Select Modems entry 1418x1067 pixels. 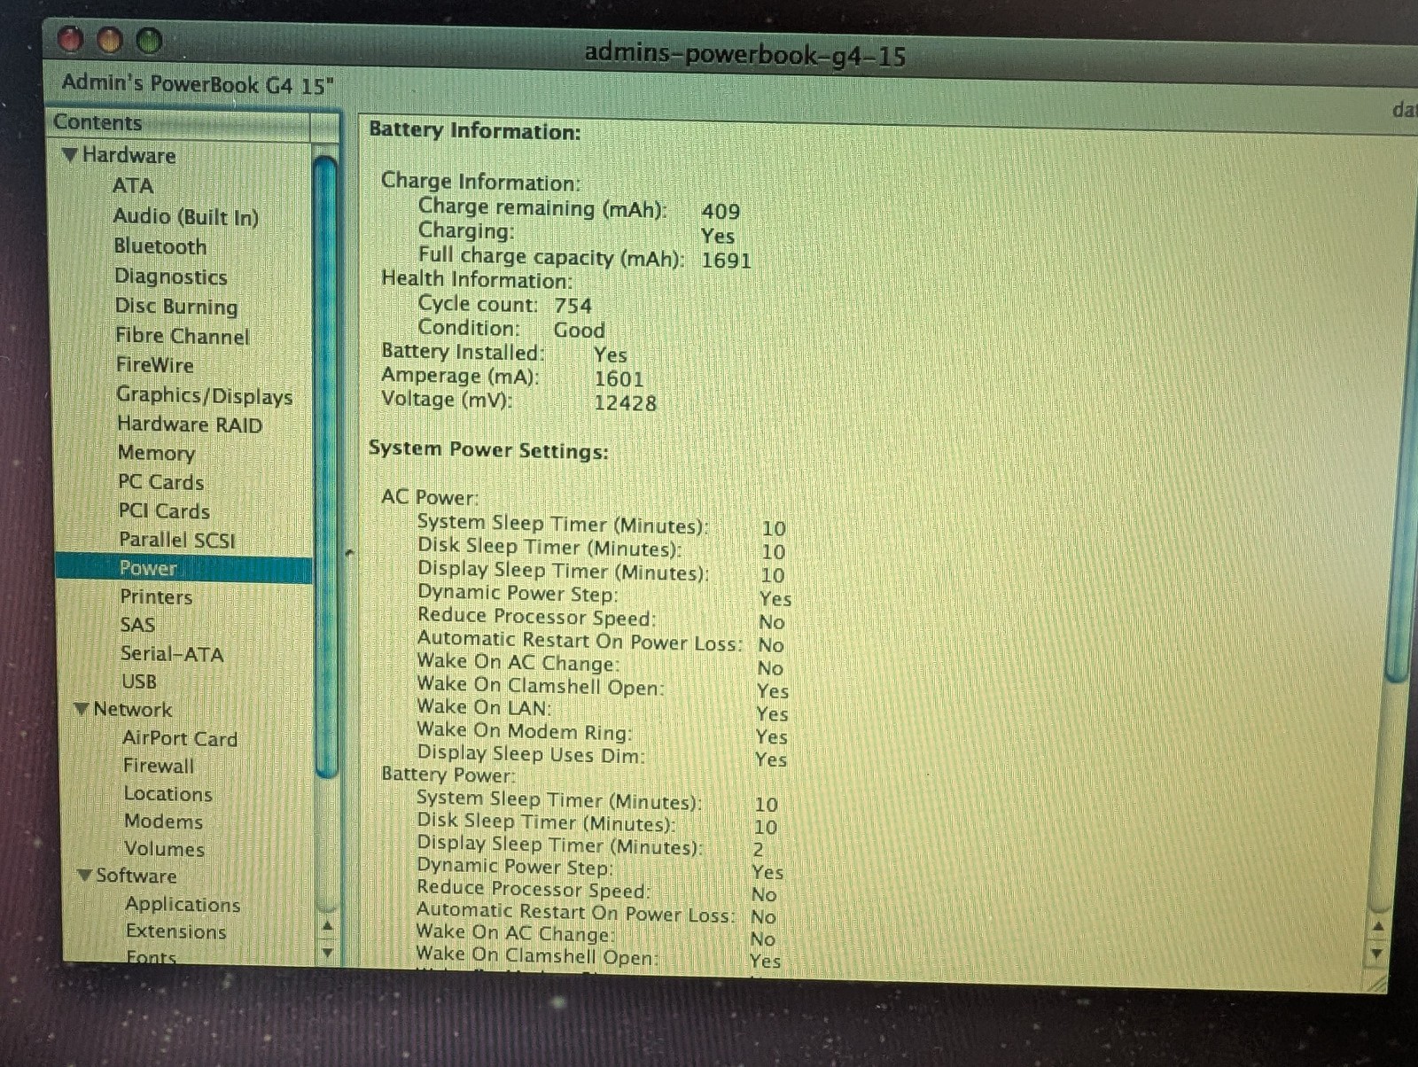click(x=164, y=822)
